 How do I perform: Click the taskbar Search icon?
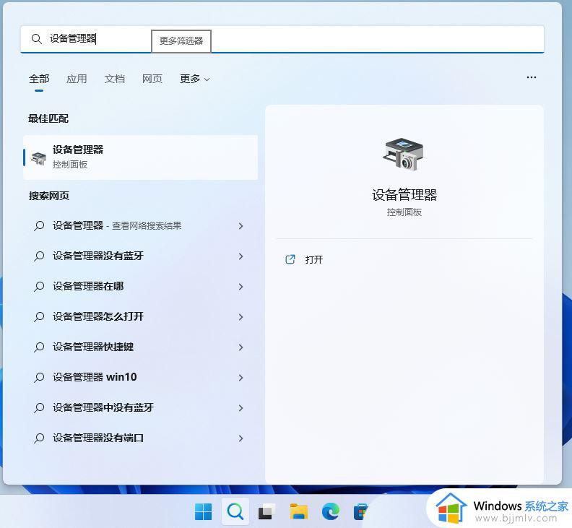[235, 511]
